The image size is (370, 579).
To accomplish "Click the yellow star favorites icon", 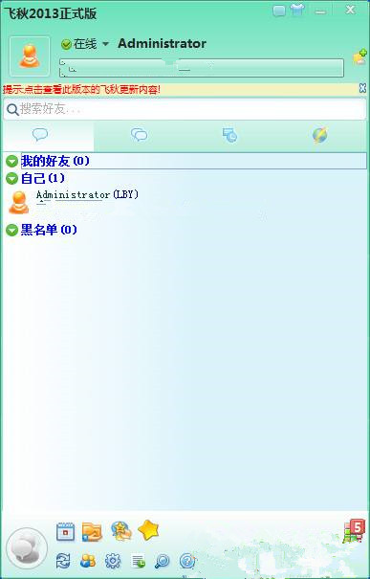I will coord(148,530).
